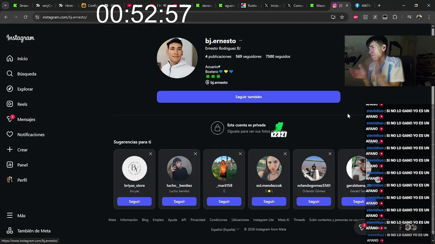The image size is (435, 244).
Task: Open lucho__benitez username link
Action: pyautogui.click(x=179, y=185)
